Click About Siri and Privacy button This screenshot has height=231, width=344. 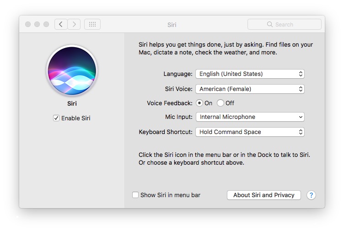coord(263,195)
